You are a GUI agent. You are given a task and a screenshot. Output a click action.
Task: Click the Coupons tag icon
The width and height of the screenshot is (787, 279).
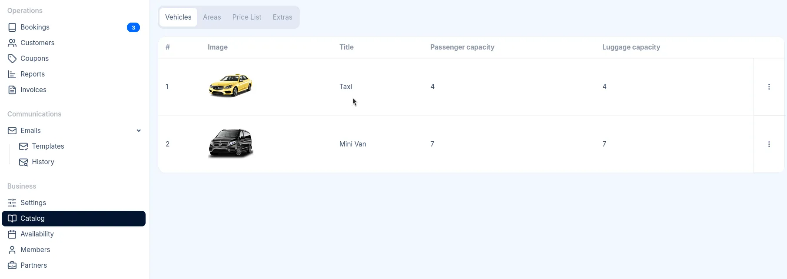(x=12, y=59)
